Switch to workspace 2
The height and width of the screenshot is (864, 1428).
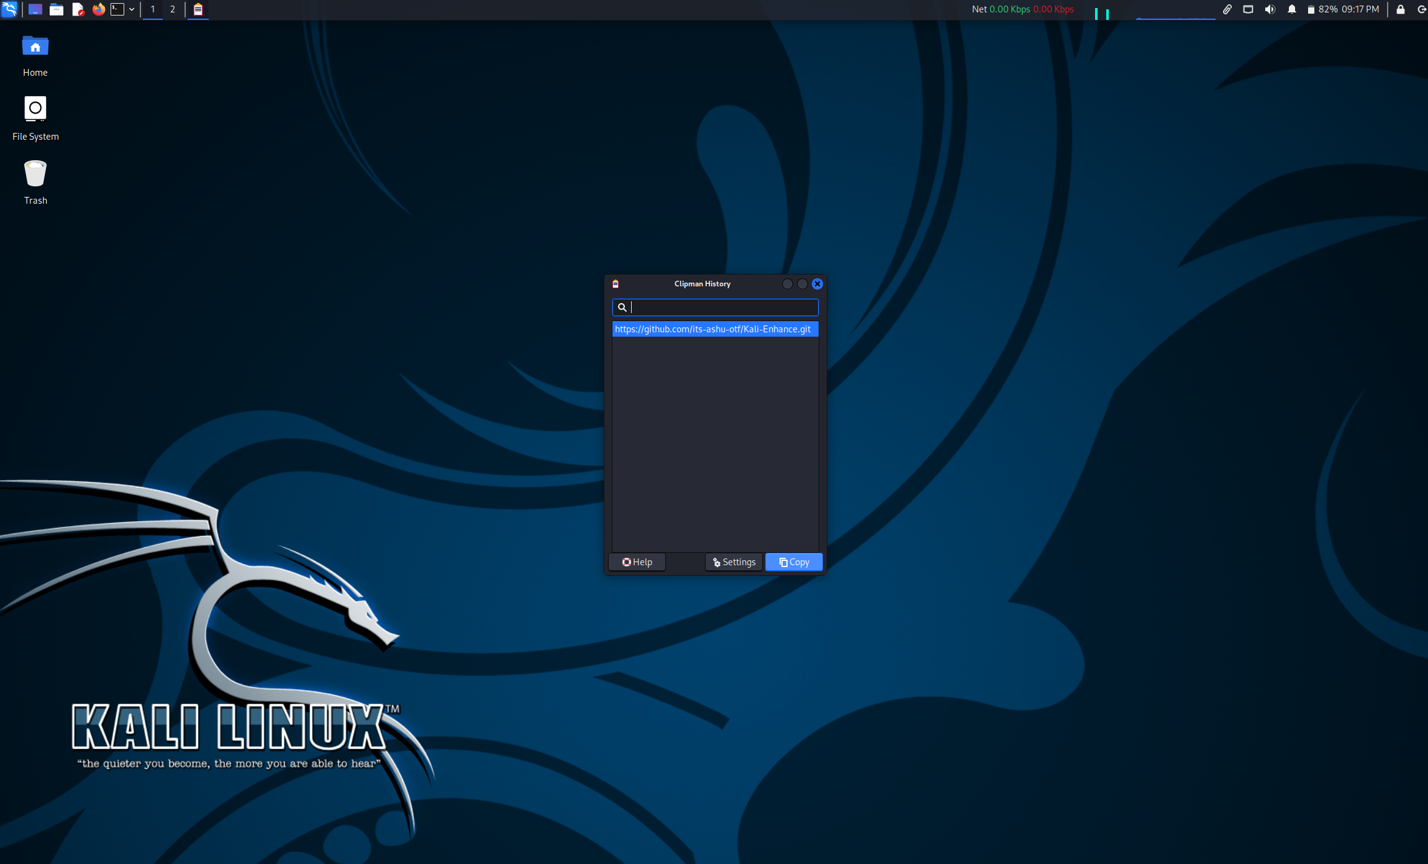[x=173, y=9]
